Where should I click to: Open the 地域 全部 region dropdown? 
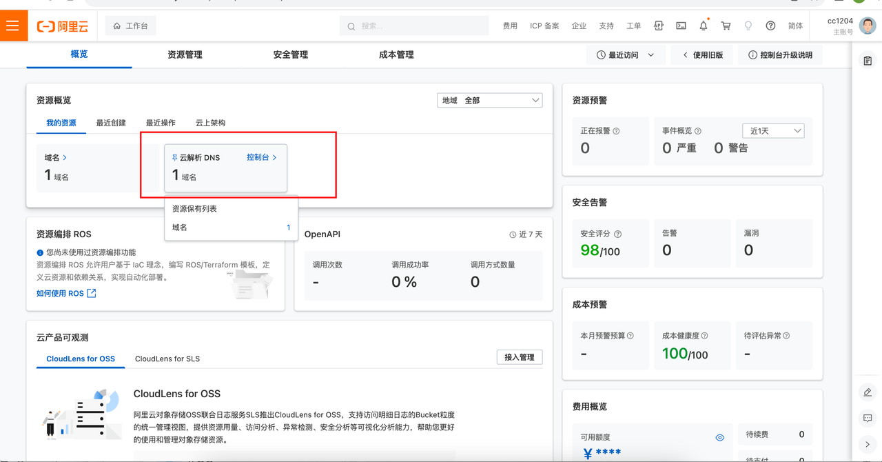490,100
